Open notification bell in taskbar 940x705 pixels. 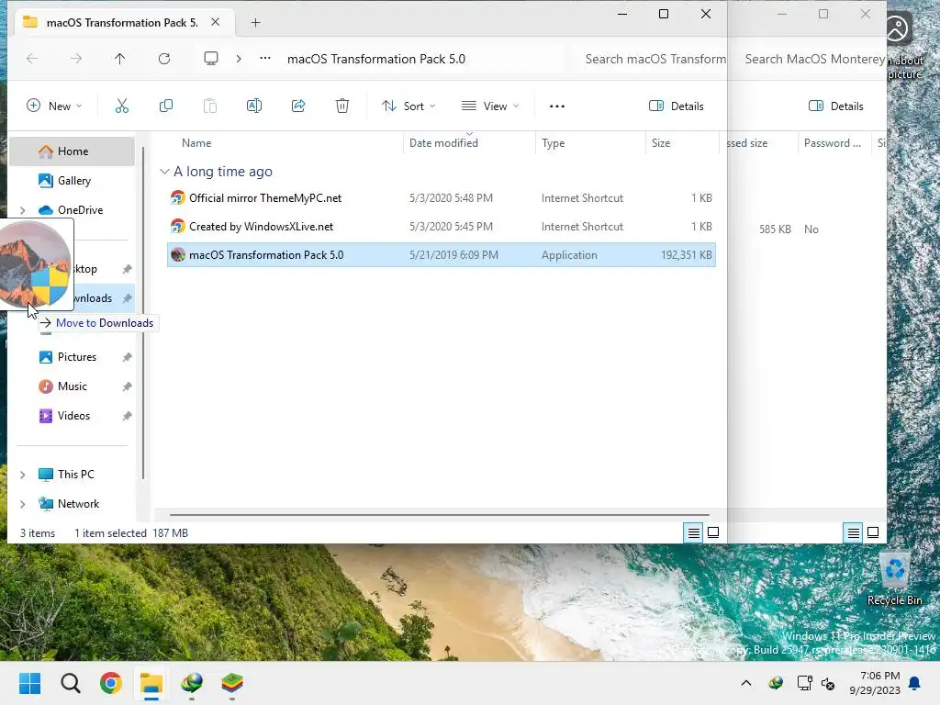click(915, 683)
